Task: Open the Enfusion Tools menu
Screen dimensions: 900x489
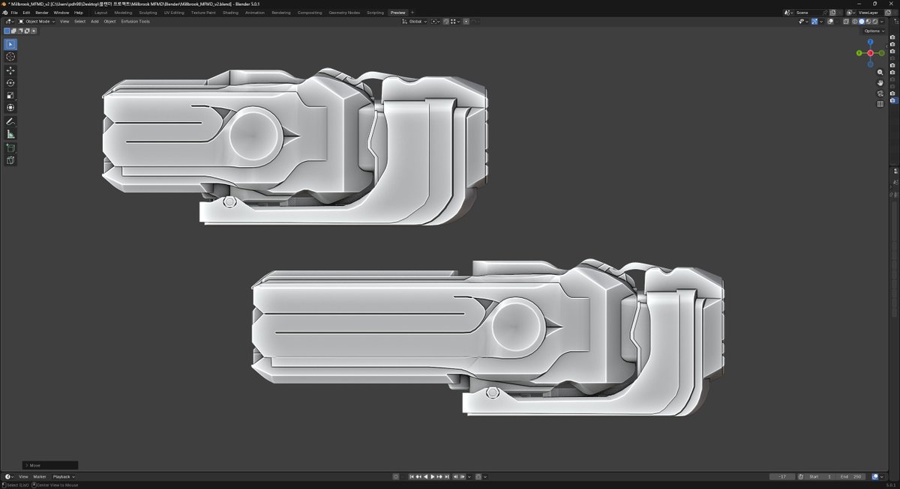Action: tap(136, 22)
